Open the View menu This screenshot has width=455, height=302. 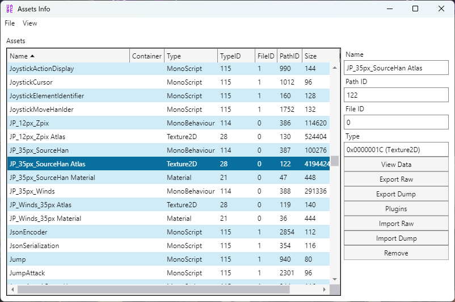pyautogui.click(x=30, y=23)
